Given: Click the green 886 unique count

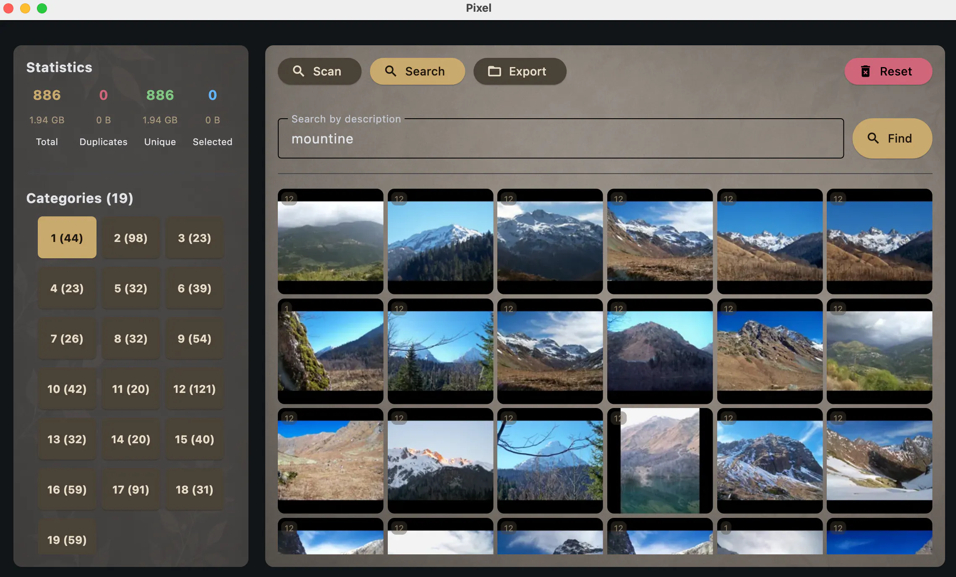Looking at the screenshot, I should point(160,95).
